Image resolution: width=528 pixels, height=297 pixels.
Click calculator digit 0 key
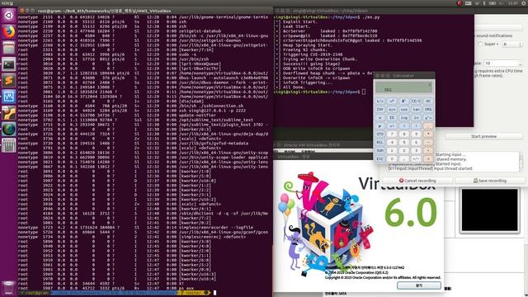(x=392, y=158)
